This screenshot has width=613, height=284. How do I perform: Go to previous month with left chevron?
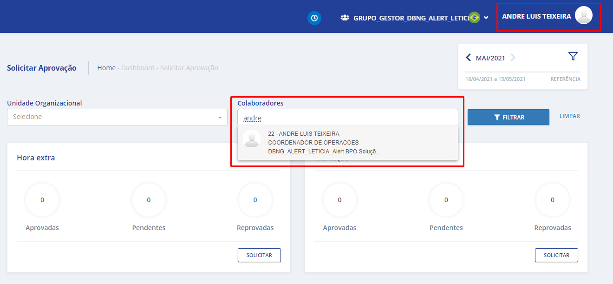pos(468,58)
